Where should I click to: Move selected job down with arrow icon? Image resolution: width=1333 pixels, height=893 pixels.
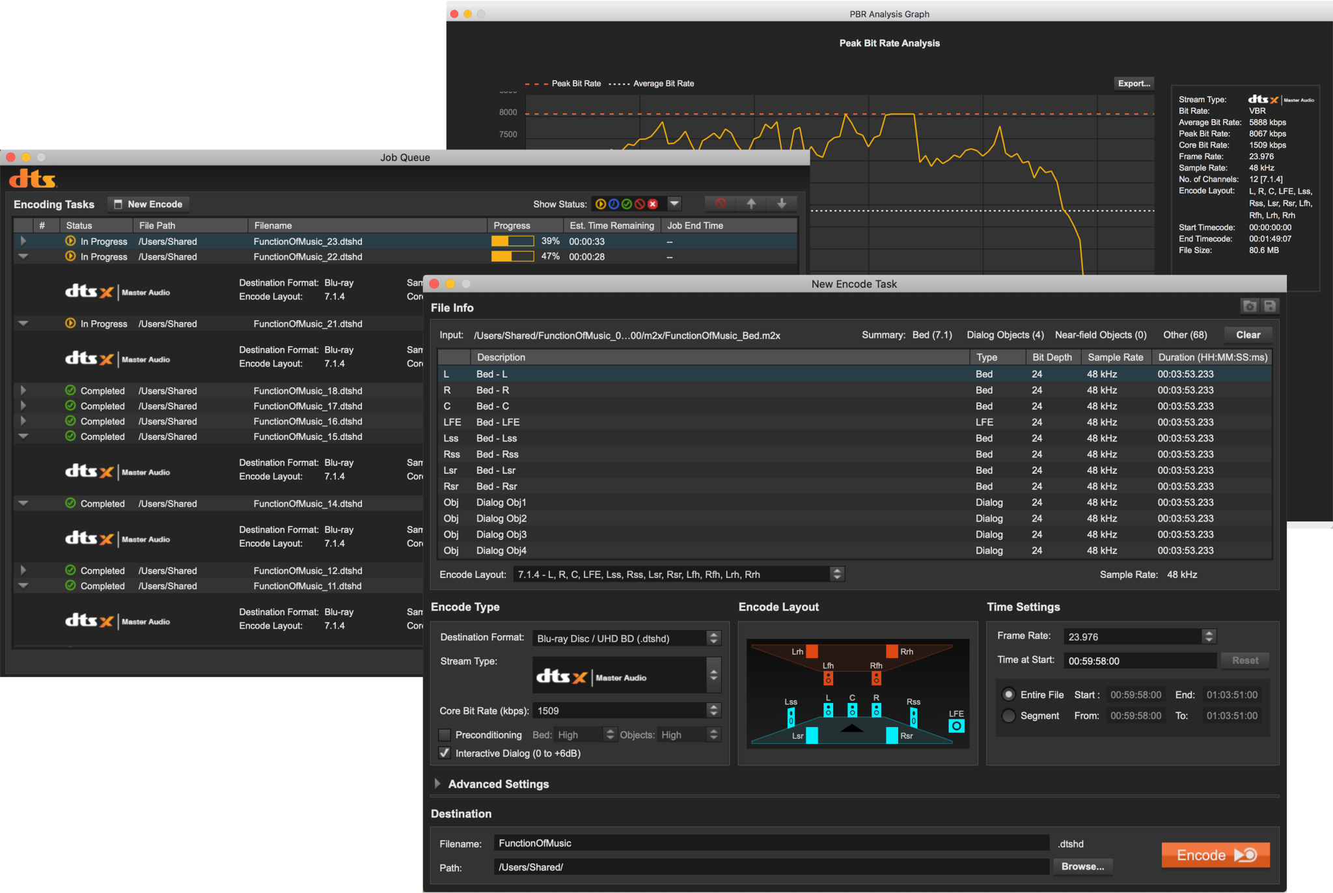pyautogui.click(x=781, y=203)
